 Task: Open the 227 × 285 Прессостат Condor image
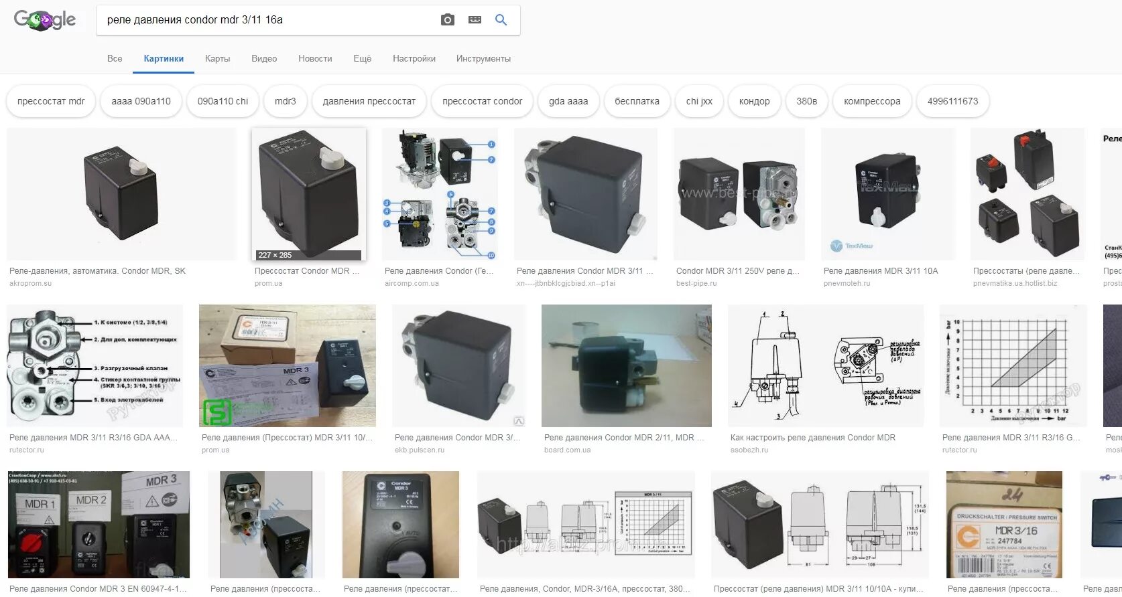click(x=309, y=194)
